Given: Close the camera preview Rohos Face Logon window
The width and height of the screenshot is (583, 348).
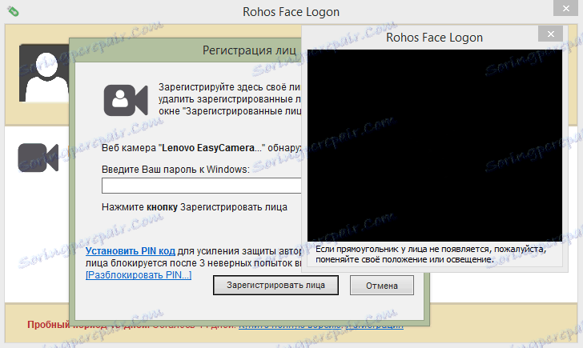Looking at the screenshot, I should coord(551,34).
